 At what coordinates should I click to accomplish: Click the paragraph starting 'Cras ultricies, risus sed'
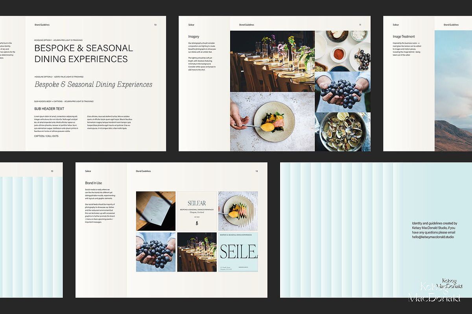pyautogui.click(x=109, y=122)
